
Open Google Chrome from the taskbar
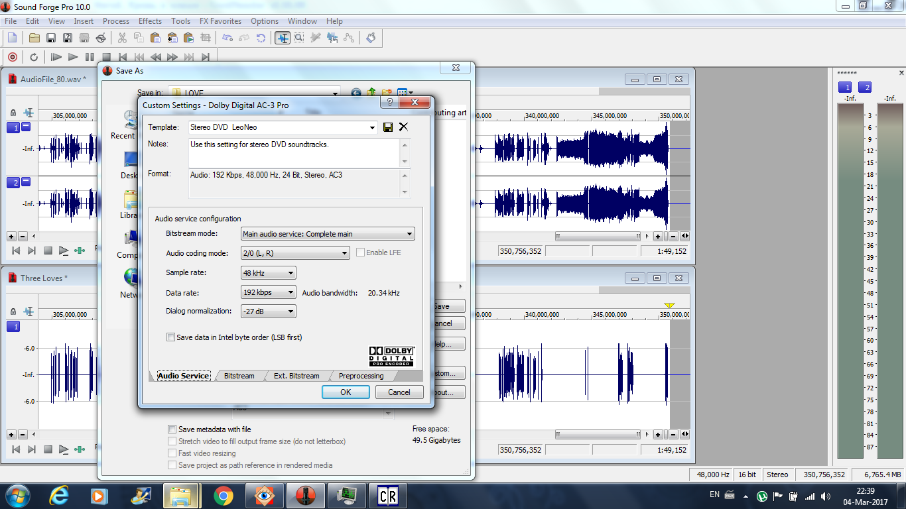coord(223,495)
